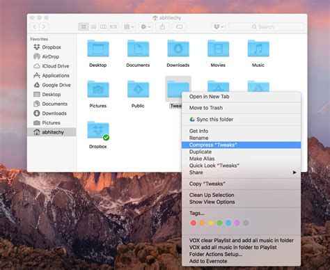Select cover flow view icon
This screenshot has height=270, width=330.
113,27
